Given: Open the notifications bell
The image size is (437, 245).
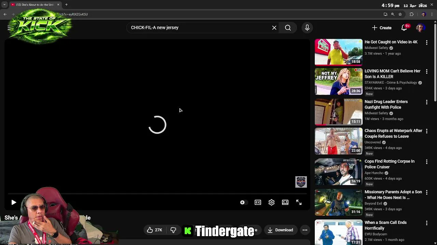Looking at the screenshot, I should pyautogui.click(x=404, y=28).
